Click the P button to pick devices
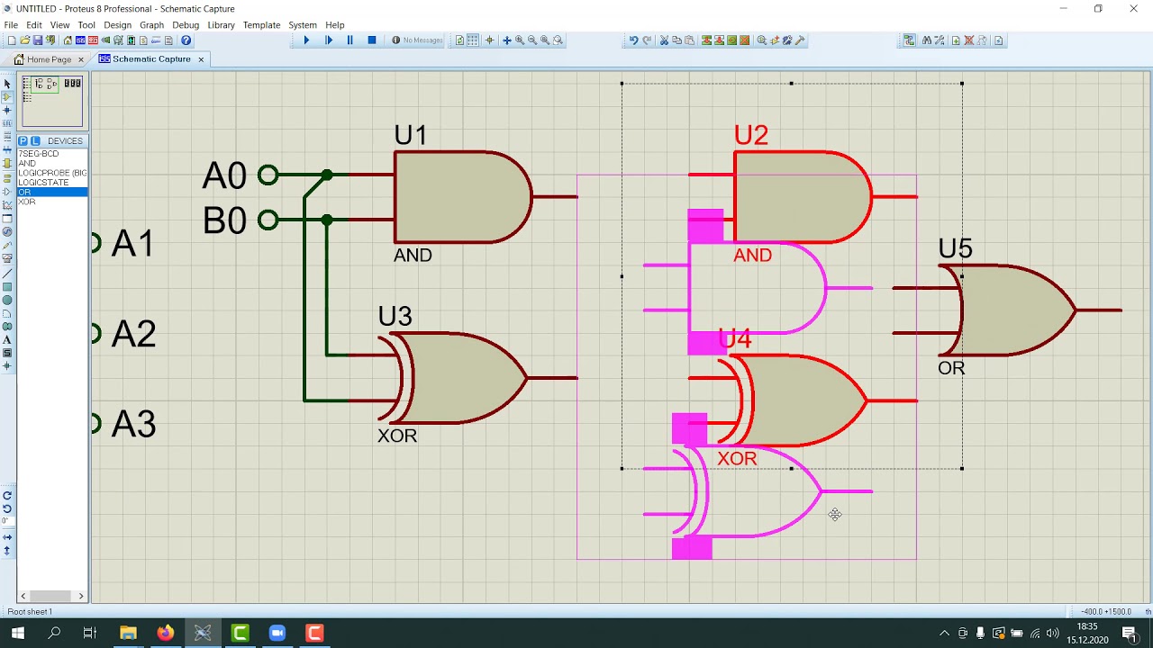The height and width of the screenshot is (648, 1153). point(23,141)
